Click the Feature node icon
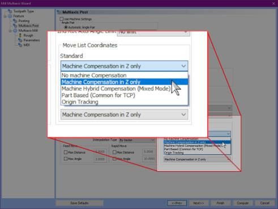 (x=10, y=16)
